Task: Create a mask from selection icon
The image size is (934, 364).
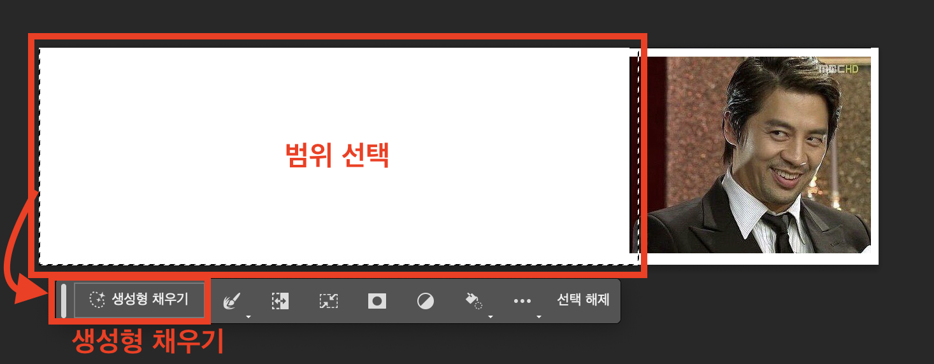Action: tap(377, 301)
